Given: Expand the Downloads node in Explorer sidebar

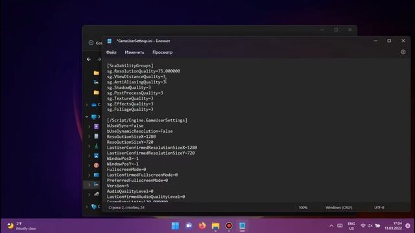Looking at the screenshot, I should [89, 146].
